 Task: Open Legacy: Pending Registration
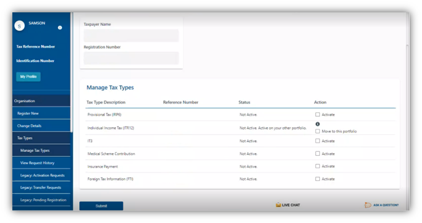[41, 200]
